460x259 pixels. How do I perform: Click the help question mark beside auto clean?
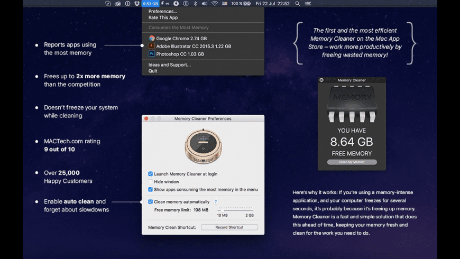216,202
